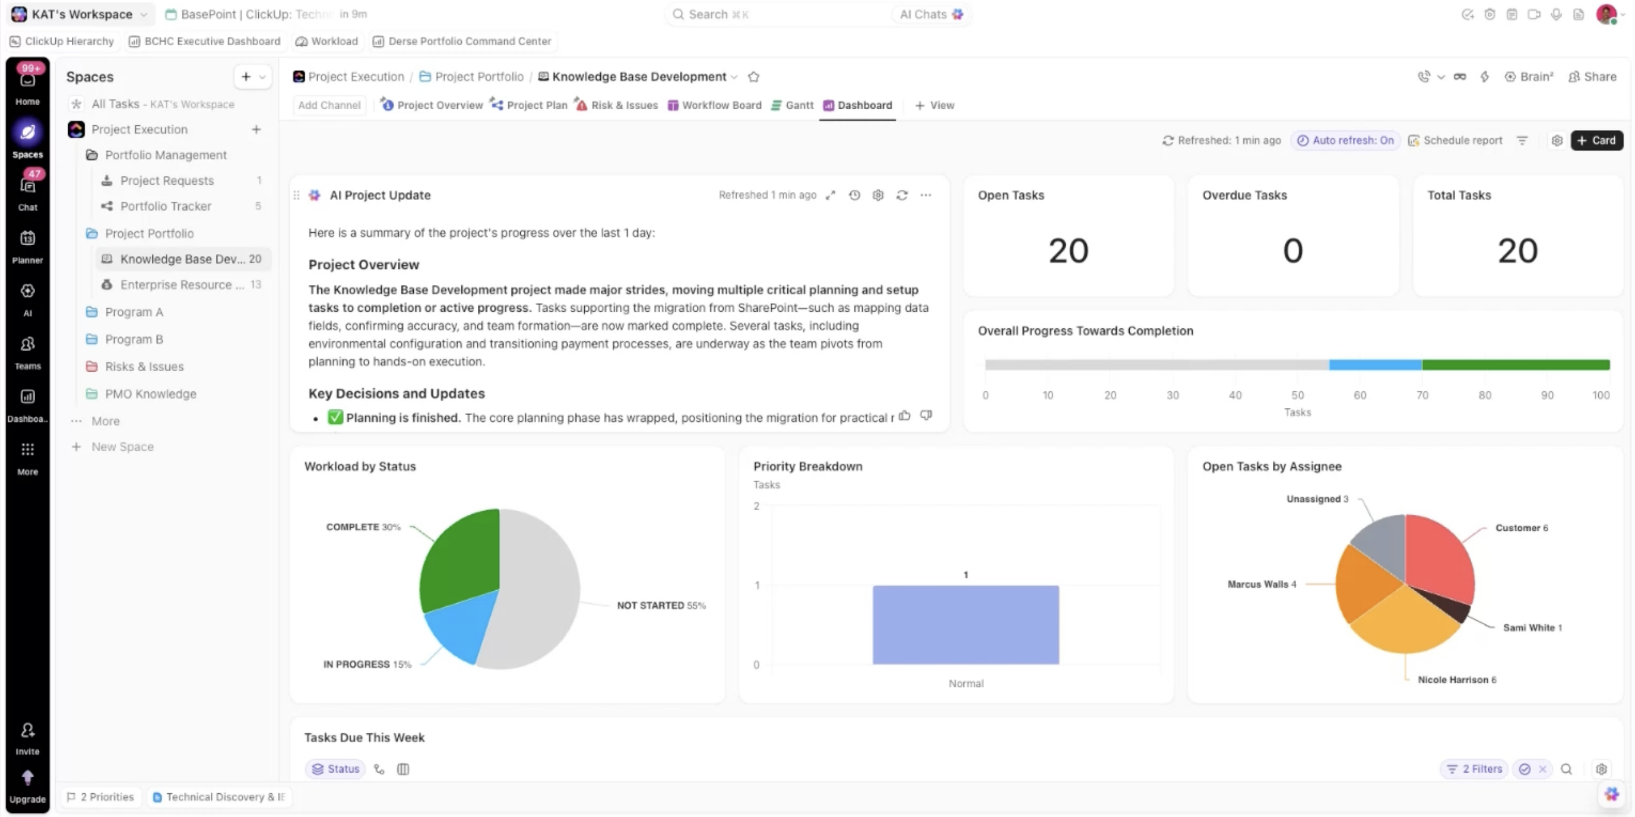Favorite Knowledge Base Development with the star
1635x817 pixels.
click(753, 77)
